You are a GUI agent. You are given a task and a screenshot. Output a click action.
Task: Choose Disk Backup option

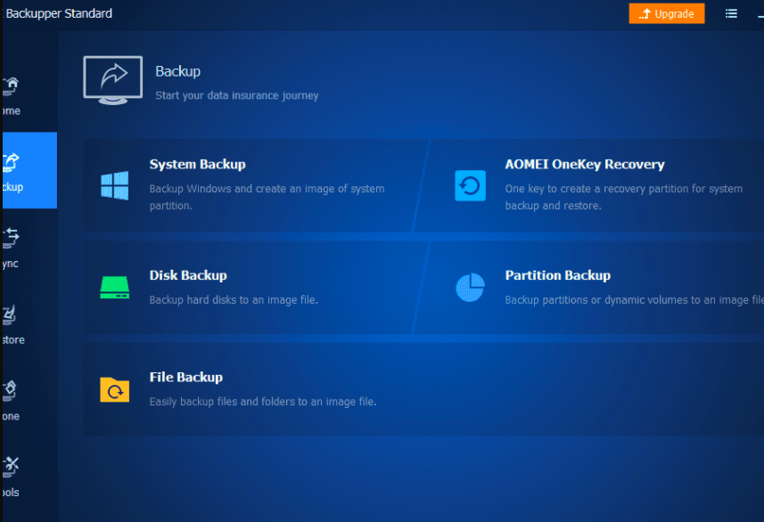coord(252,288)
